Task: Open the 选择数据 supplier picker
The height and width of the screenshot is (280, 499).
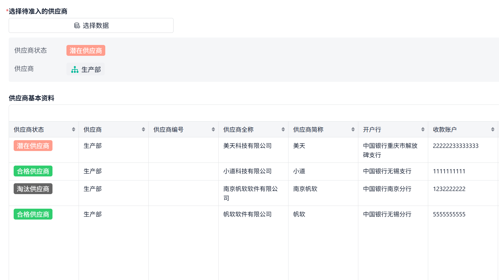Action: 91,25
